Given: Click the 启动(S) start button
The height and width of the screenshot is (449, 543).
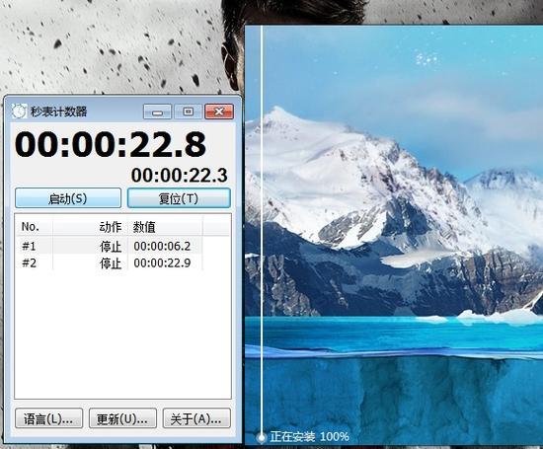Looking at the screenshot, I should click(x=68, y=198).
